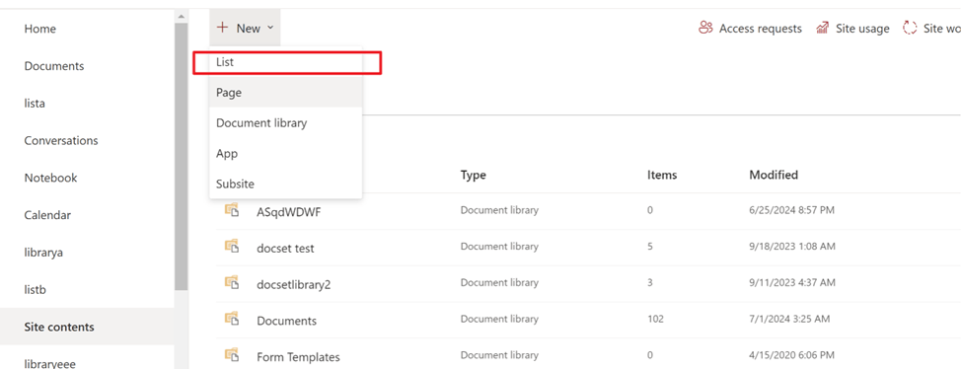Choose App from the New menu
The image size is (962, 369).
[286, 154]
